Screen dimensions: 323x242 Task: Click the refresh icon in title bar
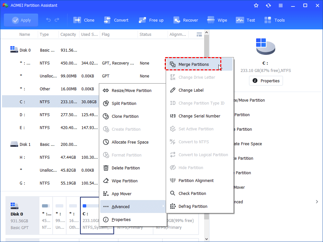point(268,5)
